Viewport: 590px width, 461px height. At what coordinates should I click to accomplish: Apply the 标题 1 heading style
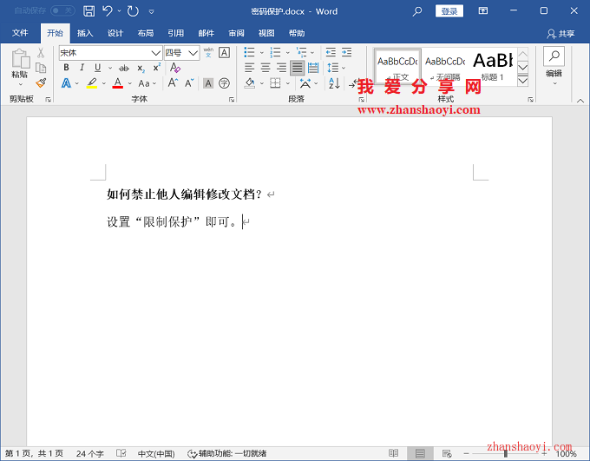coord(494,66)
